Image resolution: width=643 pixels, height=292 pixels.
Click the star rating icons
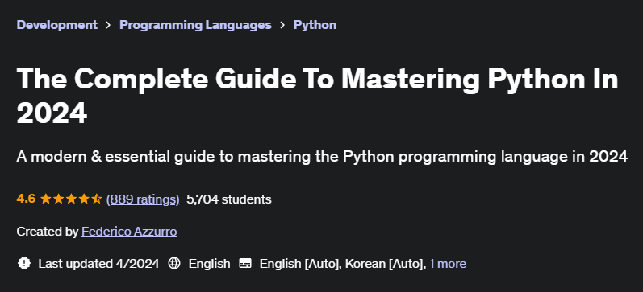(71, 199)
